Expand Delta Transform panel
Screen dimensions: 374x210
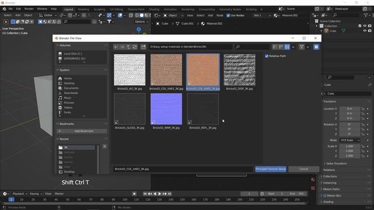click(337, 163)
